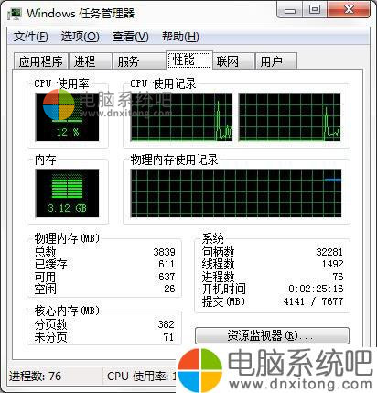Switch to the 服务 tab
The image size is (377, 393).
139,61
